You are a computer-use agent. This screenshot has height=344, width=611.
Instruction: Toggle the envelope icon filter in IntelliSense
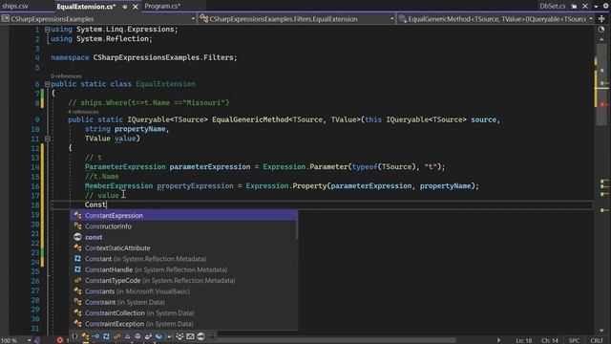(190, 336)
